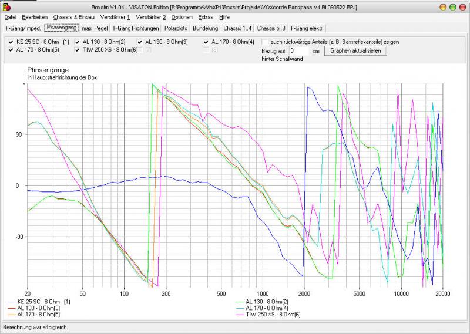Switch to the F-Gang/Imped. tab
The width and height of the screenshot is (470, 334).
(x=22, y=28)
